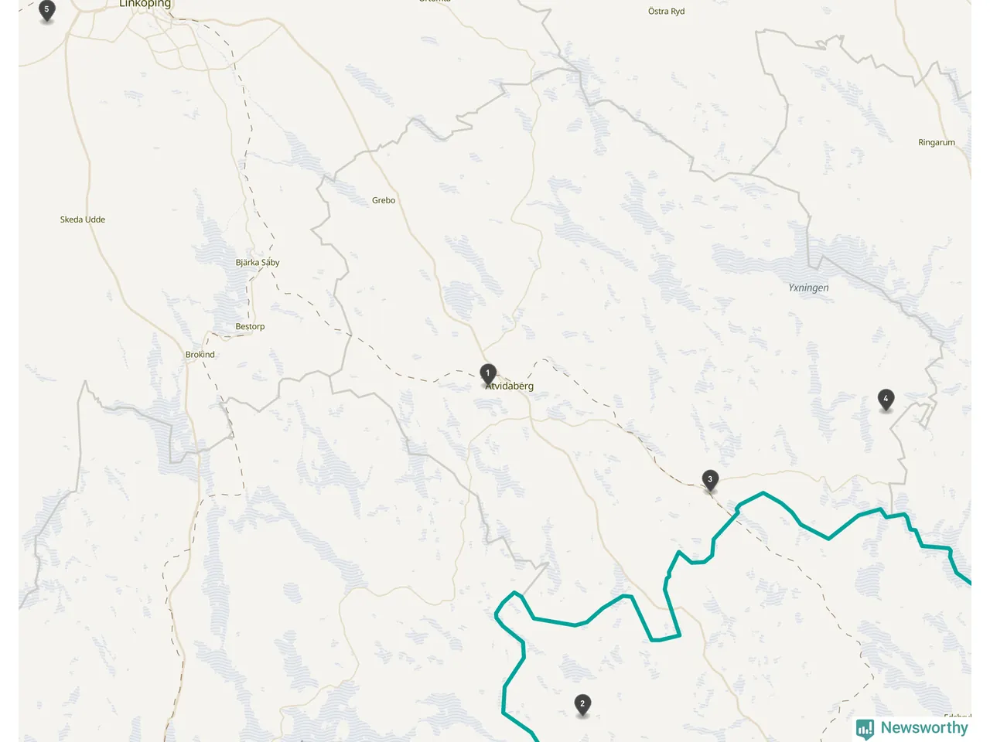This screenshot has width=990, height=742.
Task: Click the Grebo place label
Action: (x=384, y=200)
